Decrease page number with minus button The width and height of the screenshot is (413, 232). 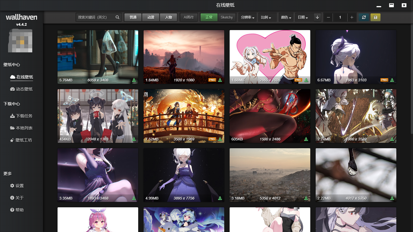point(328,17)
